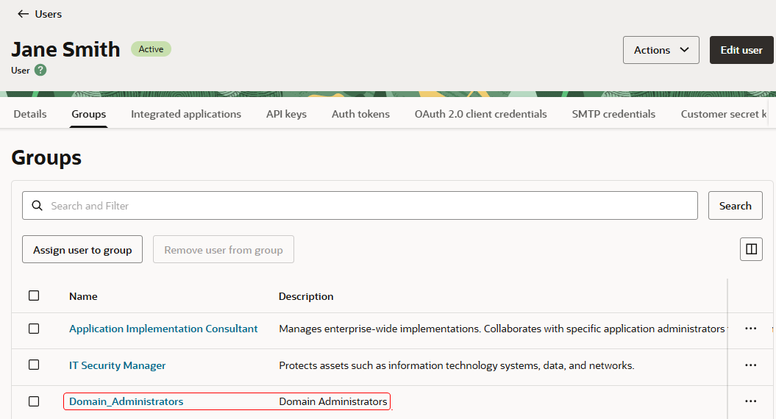Select the IT Security Manager checkbox
This screenshot has height=419, width=776.
click(34, 365)
